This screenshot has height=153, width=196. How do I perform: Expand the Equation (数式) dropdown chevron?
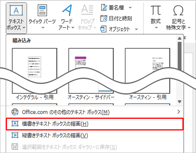point(156,27)
